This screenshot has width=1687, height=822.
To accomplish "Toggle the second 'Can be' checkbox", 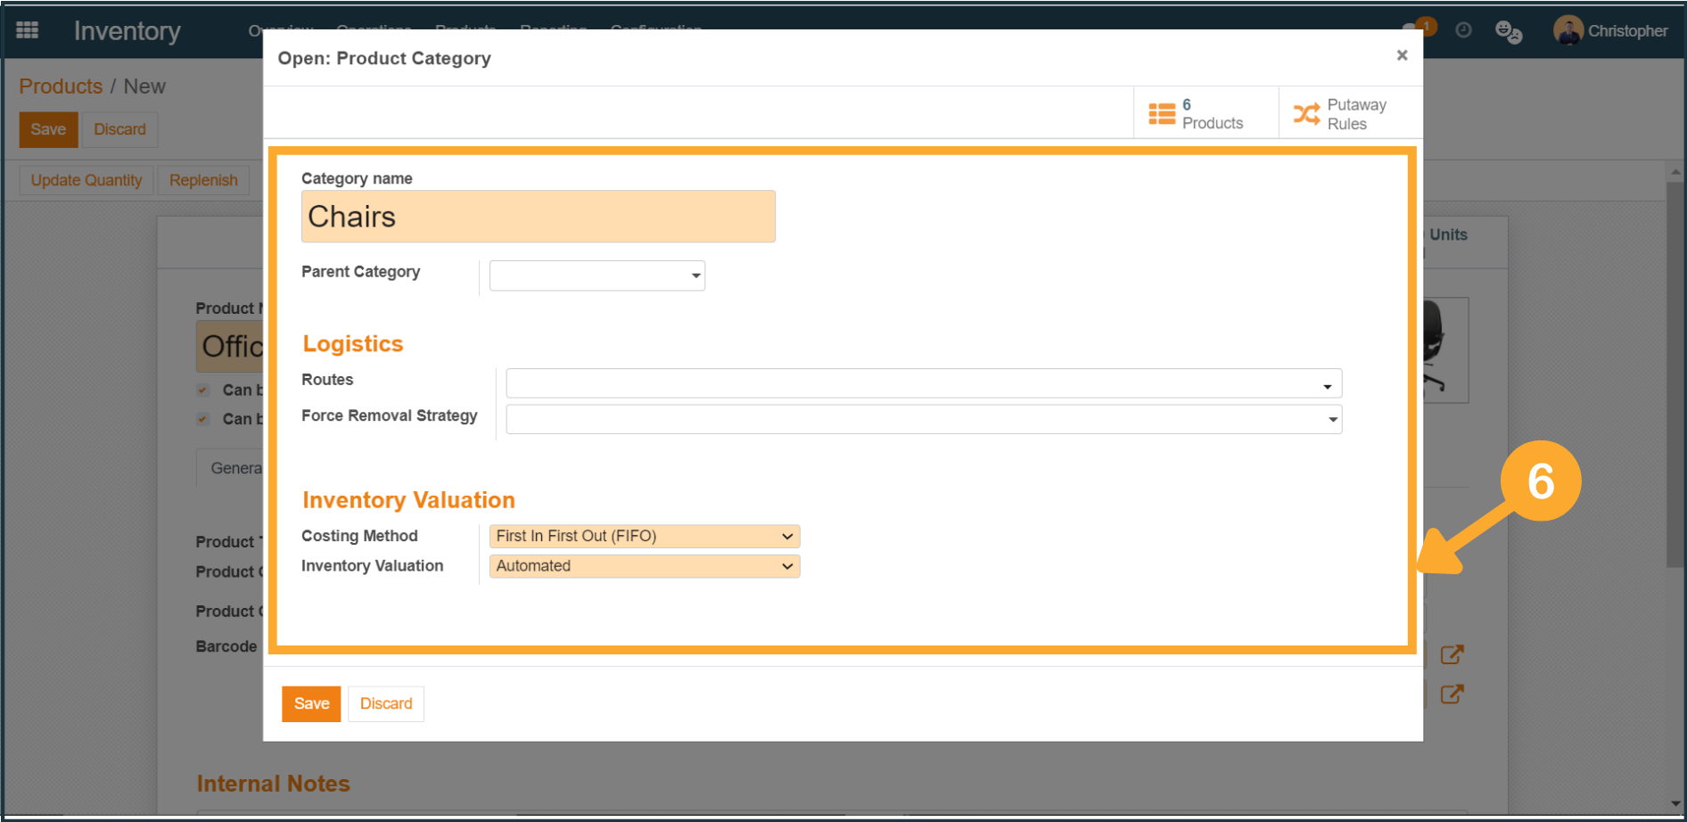I will (203, 419).
